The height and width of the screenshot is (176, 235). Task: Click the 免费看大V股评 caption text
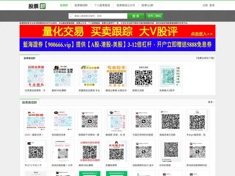(x=167, y=91)
